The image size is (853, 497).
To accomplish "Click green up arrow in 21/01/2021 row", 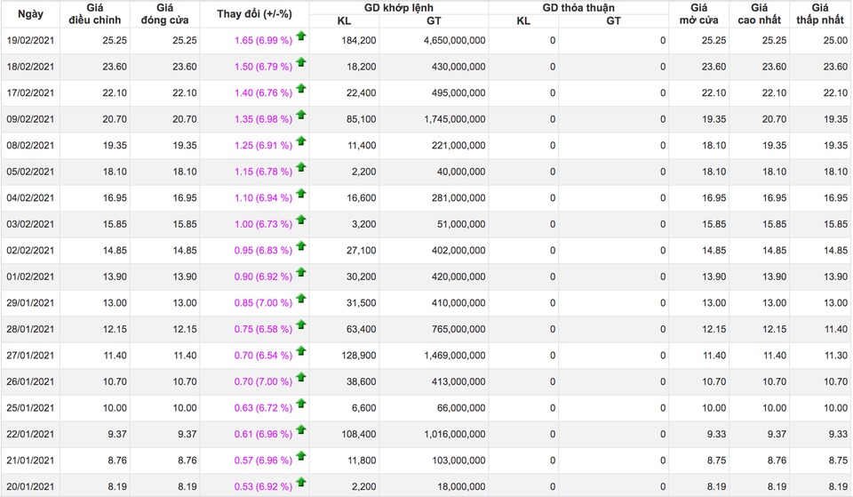I will coord(301,455).
